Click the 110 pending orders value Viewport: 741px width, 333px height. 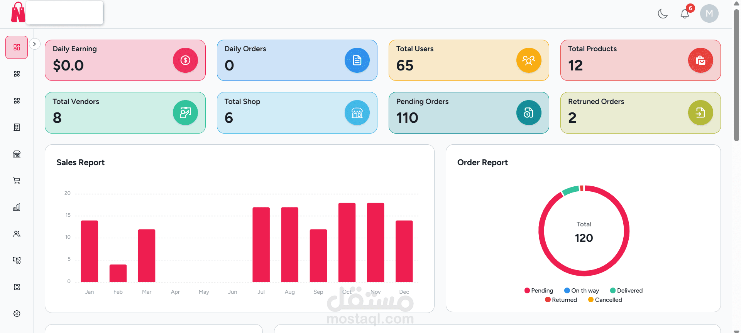point(407,118)
